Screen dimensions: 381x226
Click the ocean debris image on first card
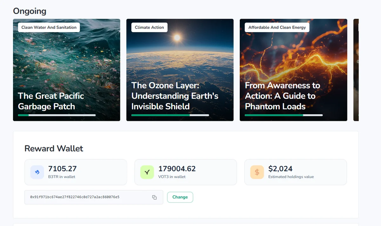tap(67, 60)
